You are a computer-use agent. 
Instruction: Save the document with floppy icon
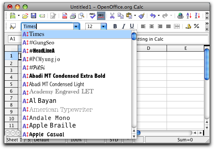click(x=34, y=16)
